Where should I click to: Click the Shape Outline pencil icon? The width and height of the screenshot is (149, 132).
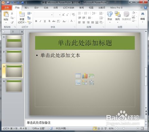point(134,17)
